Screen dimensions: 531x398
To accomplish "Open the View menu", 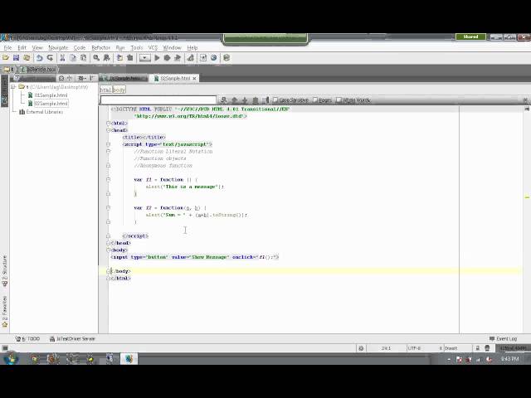I will [x=37, y=48].
